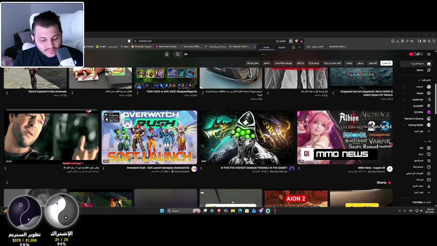The height and width of the screenshot is (246, 437).
Task: Open the Windows Start menu
Action: (x=162, y=211)
